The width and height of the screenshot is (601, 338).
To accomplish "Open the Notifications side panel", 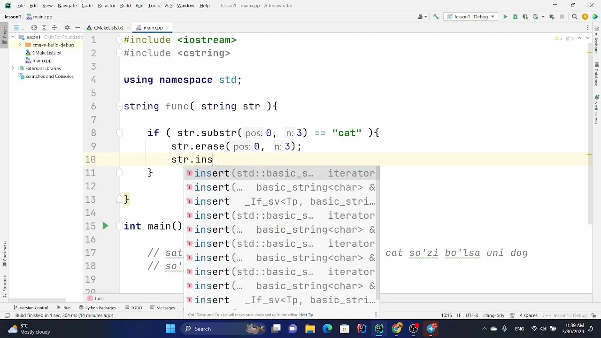I will coord(597,109).
